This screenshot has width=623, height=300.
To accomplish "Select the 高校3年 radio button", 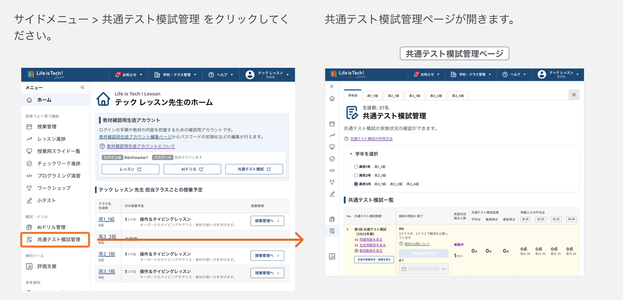I will point(356,184).
